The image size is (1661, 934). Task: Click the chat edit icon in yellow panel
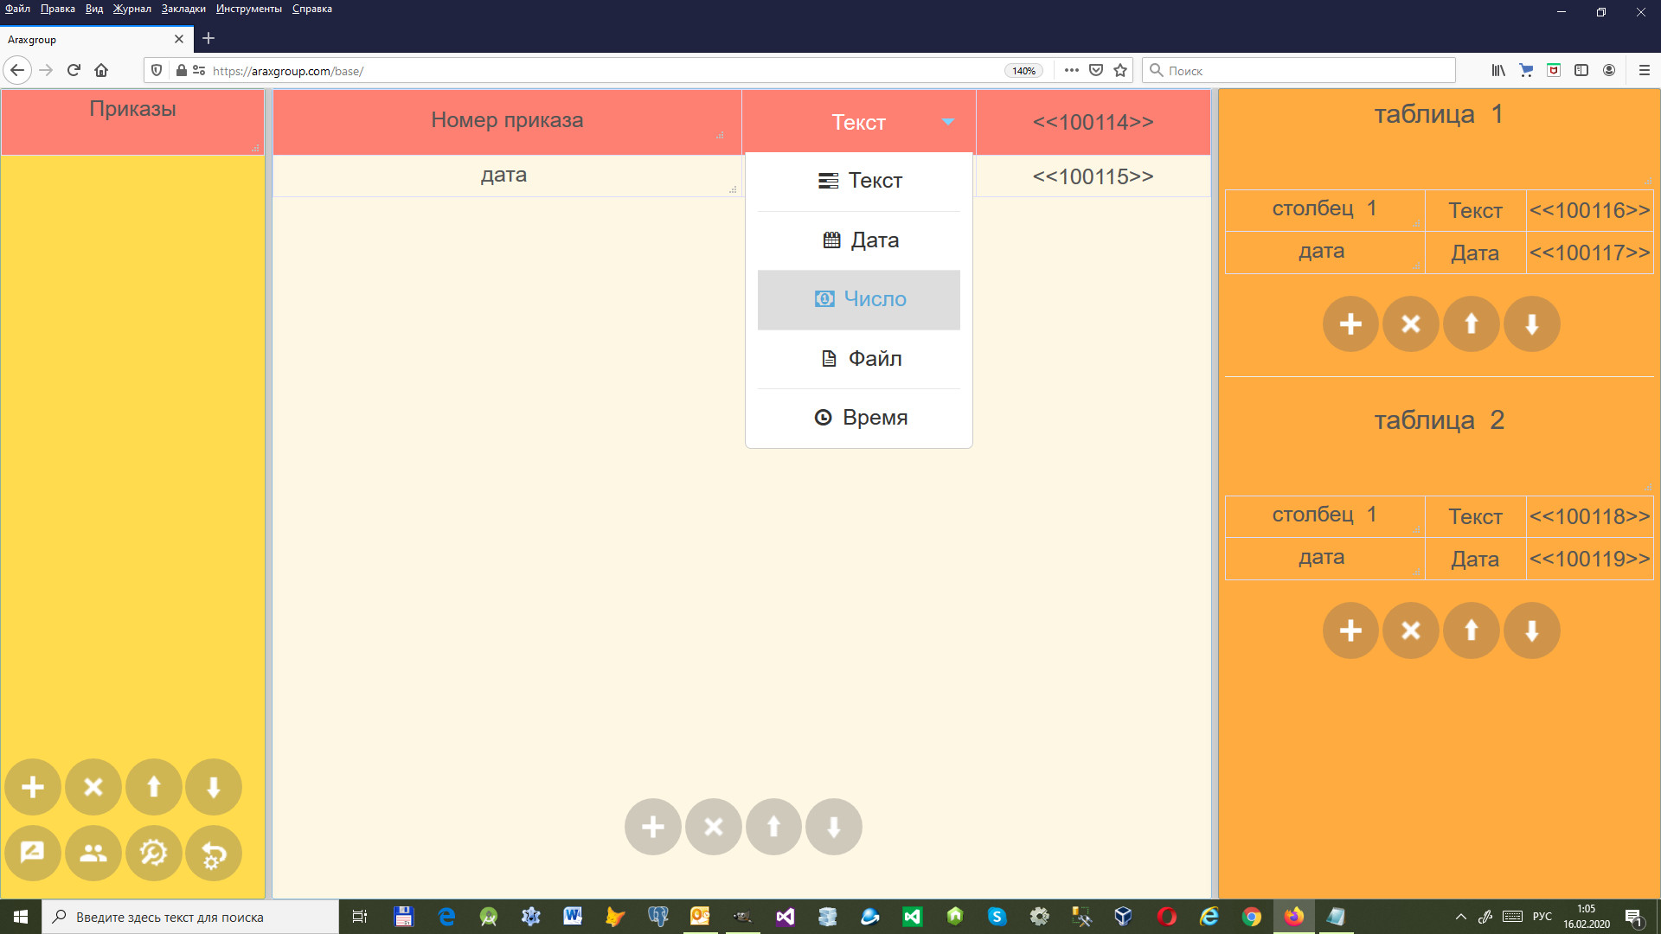coord(33,854)
